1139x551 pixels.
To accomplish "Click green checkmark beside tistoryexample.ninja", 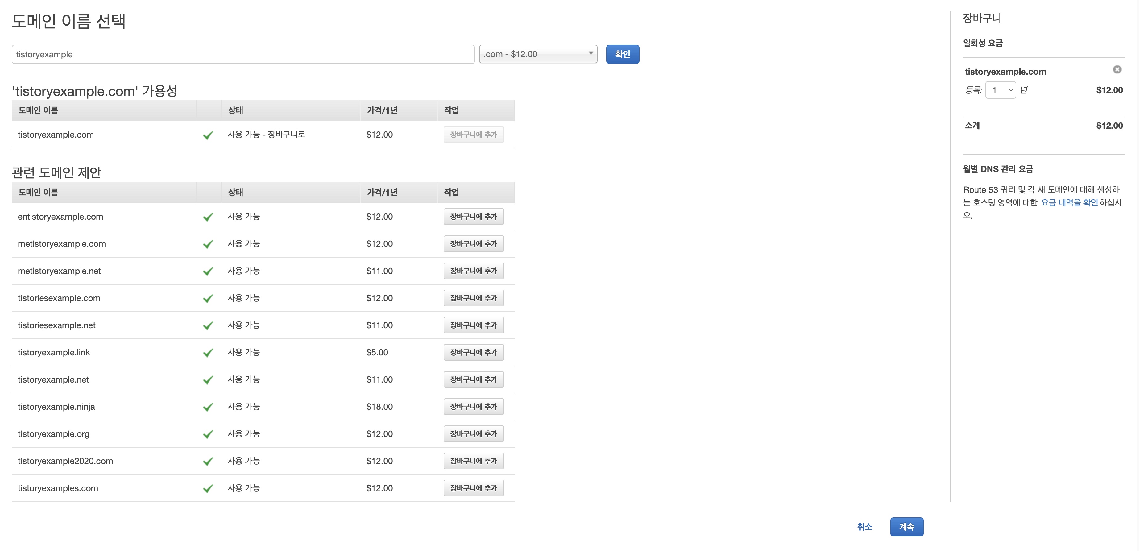I will point(208,407).
